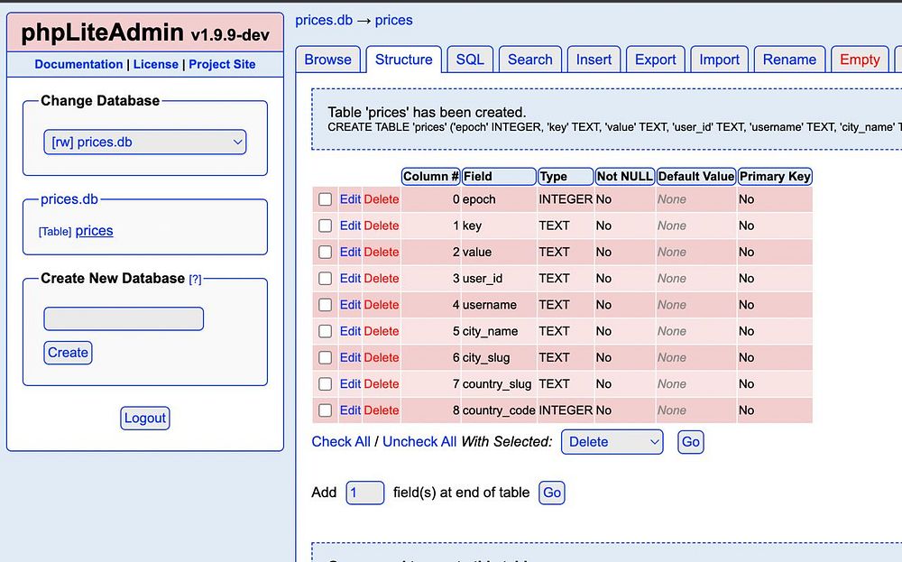Click the Logout button
The width and height of the screenshot is (902, 562).
click(145, 419)
